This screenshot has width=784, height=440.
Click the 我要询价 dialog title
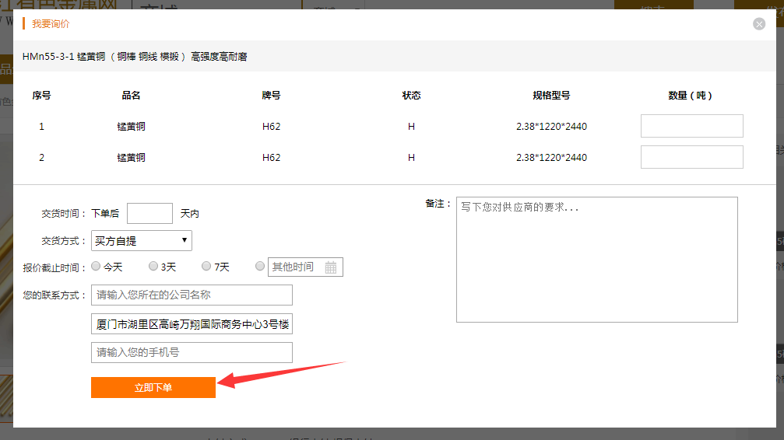click(x=51, y=24)
